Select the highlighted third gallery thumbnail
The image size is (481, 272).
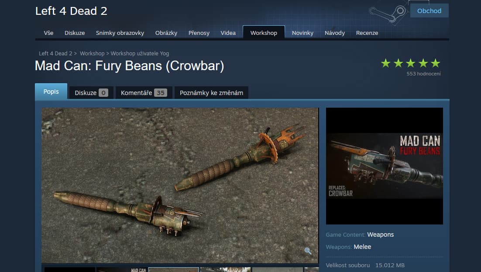(174, 269)
